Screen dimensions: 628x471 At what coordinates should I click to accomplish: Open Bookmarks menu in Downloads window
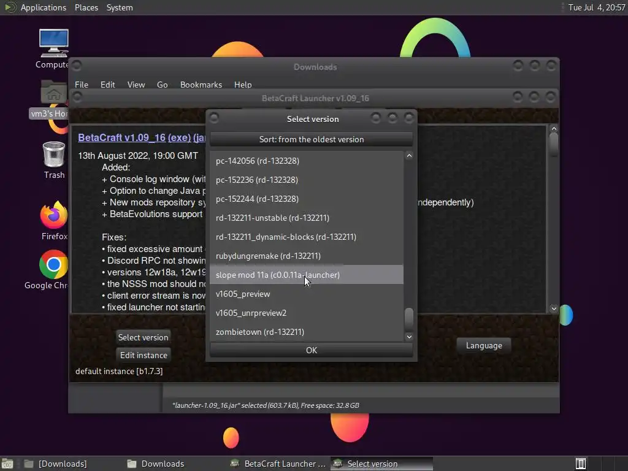point(201,85)
